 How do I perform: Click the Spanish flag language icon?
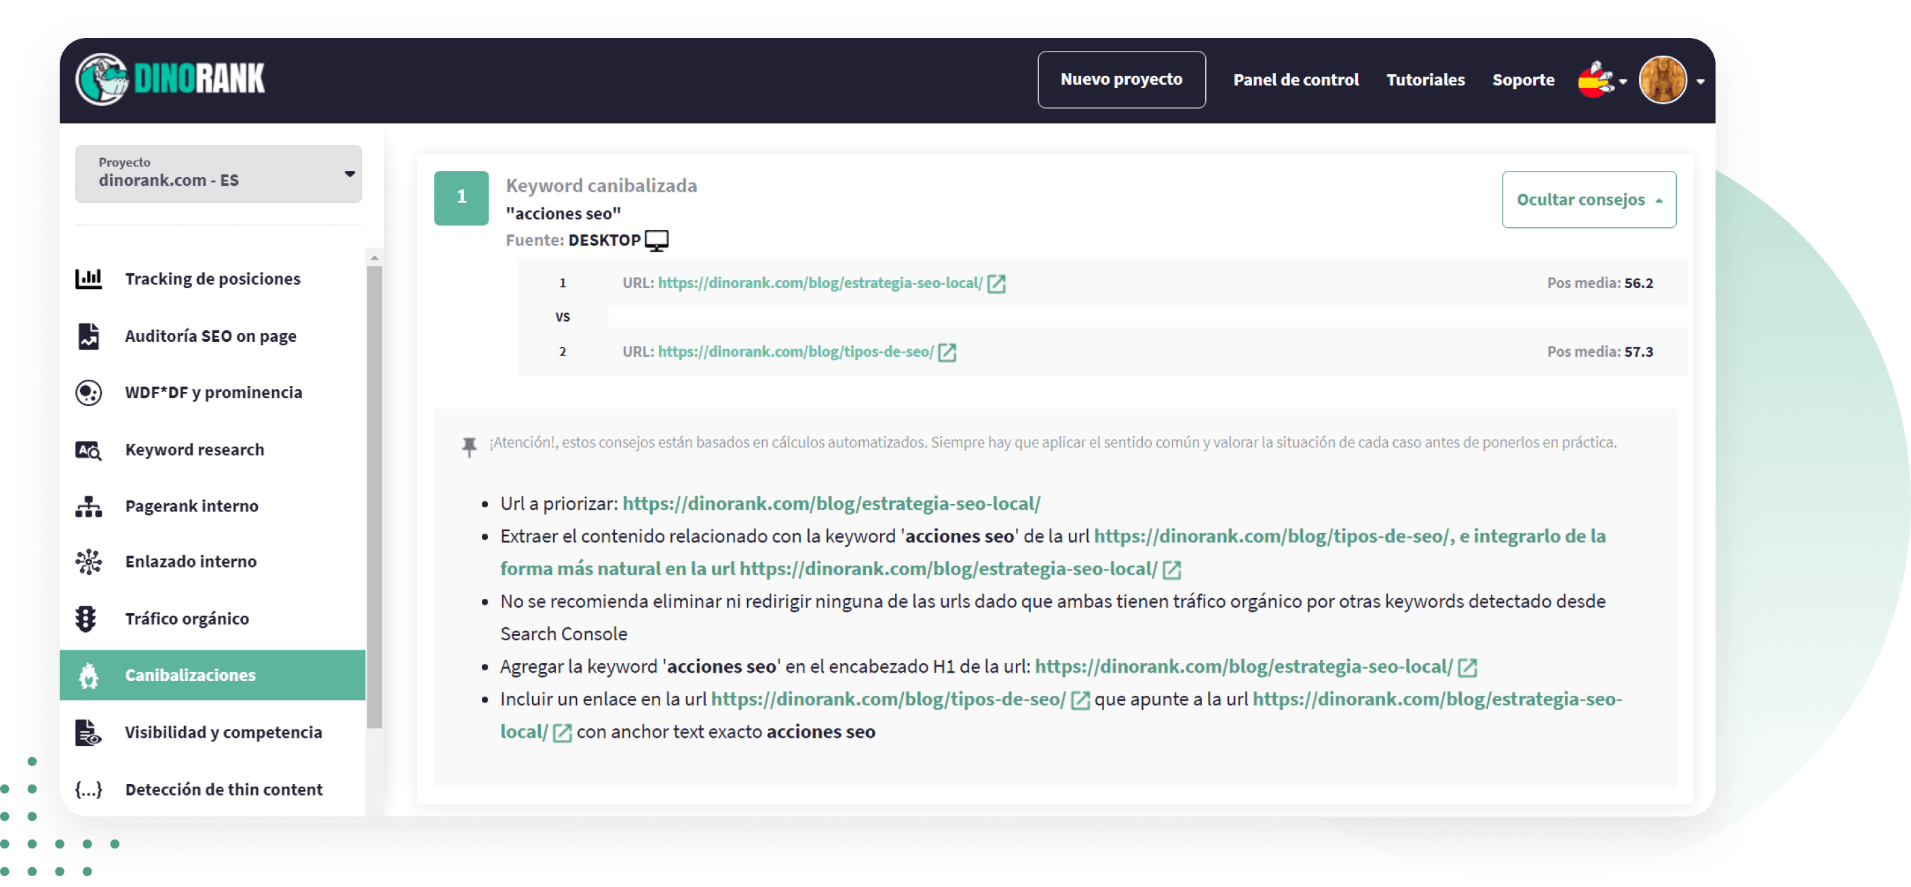point(1595,79)
